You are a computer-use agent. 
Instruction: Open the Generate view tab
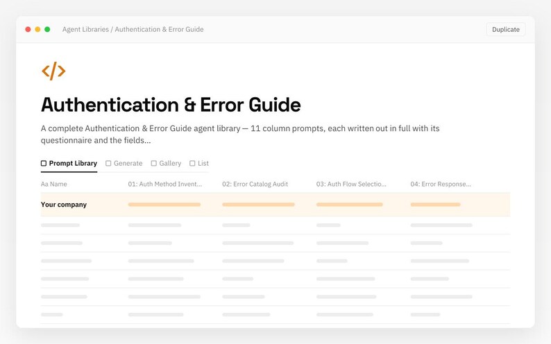(x=124, y=163)
